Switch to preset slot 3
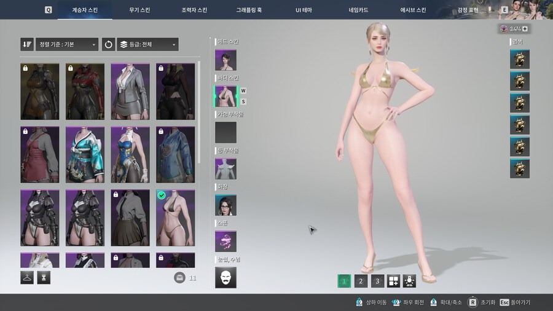This screenshot has width=553, height=311. coord(378,281)
